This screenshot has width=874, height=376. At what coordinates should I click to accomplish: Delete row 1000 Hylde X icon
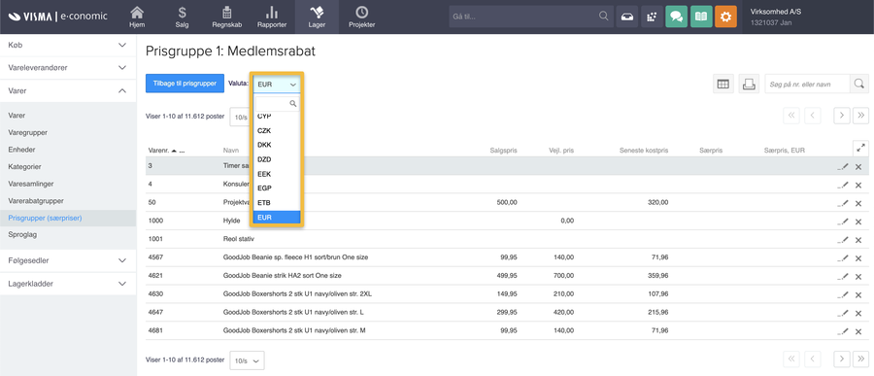point(858,222)
